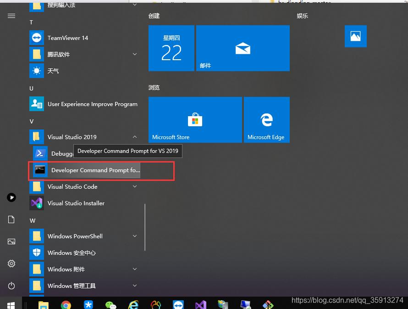The image size is (408, 309).
Task: Click the U letter section header
Action: [x=31, y=88]
